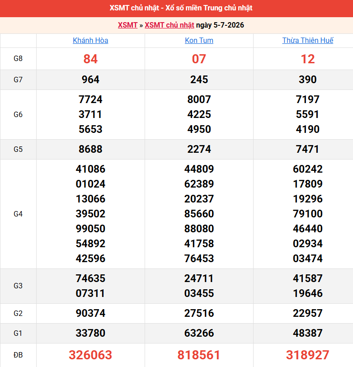Select G6 number 8007
The image size is (353, 367).
click(x=199, y=99)
